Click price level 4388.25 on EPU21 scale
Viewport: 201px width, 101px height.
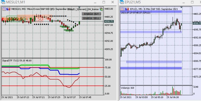197,45
